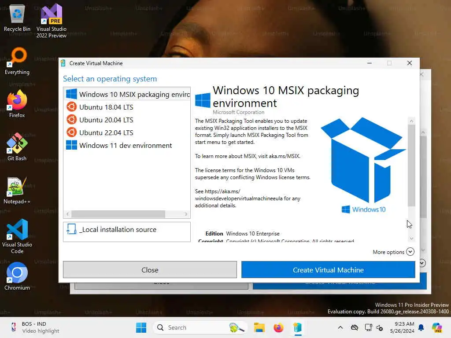Click the network display tray icon

[x=368, y=327]
